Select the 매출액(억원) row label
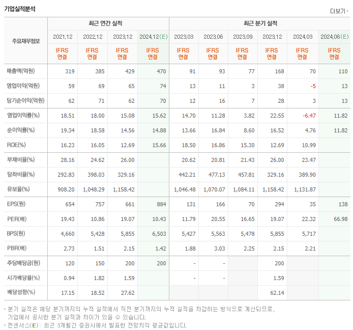Screen dimensions: 353x330 pyautogui.click(x=21, y=71)
